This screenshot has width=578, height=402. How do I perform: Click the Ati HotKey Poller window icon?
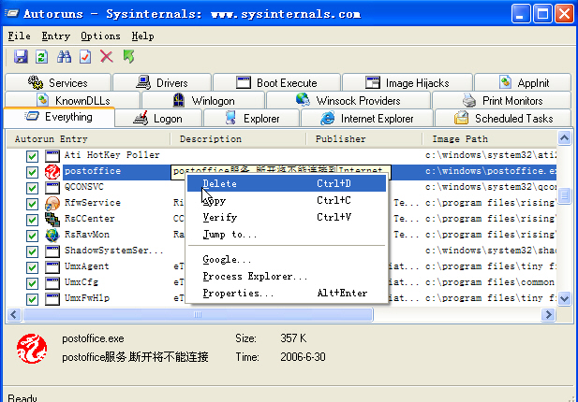[52, 156]
